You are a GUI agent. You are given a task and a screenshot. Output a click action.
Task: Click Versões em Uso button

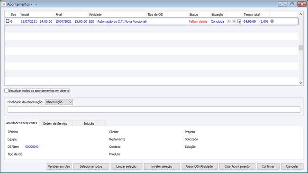pyautogui.click(x=59, y=166)
